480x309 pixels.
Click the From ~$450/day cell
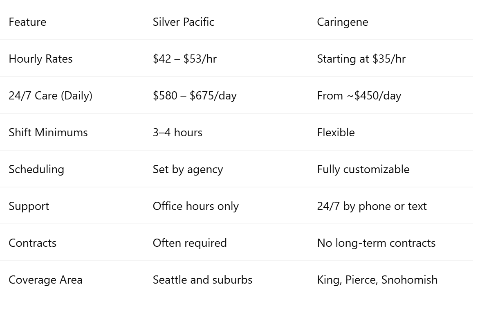pyautogui.click(x=359, y=96)
